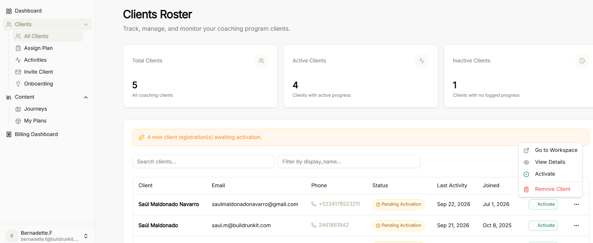Activate the saul.m@buildrunkit.com client
Screen dimensions: 593x243
[x=543, y=226]
